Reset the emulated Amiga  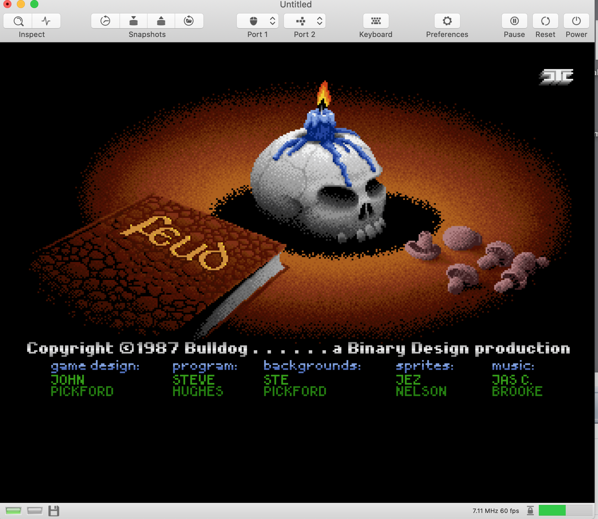pos(546,21)
